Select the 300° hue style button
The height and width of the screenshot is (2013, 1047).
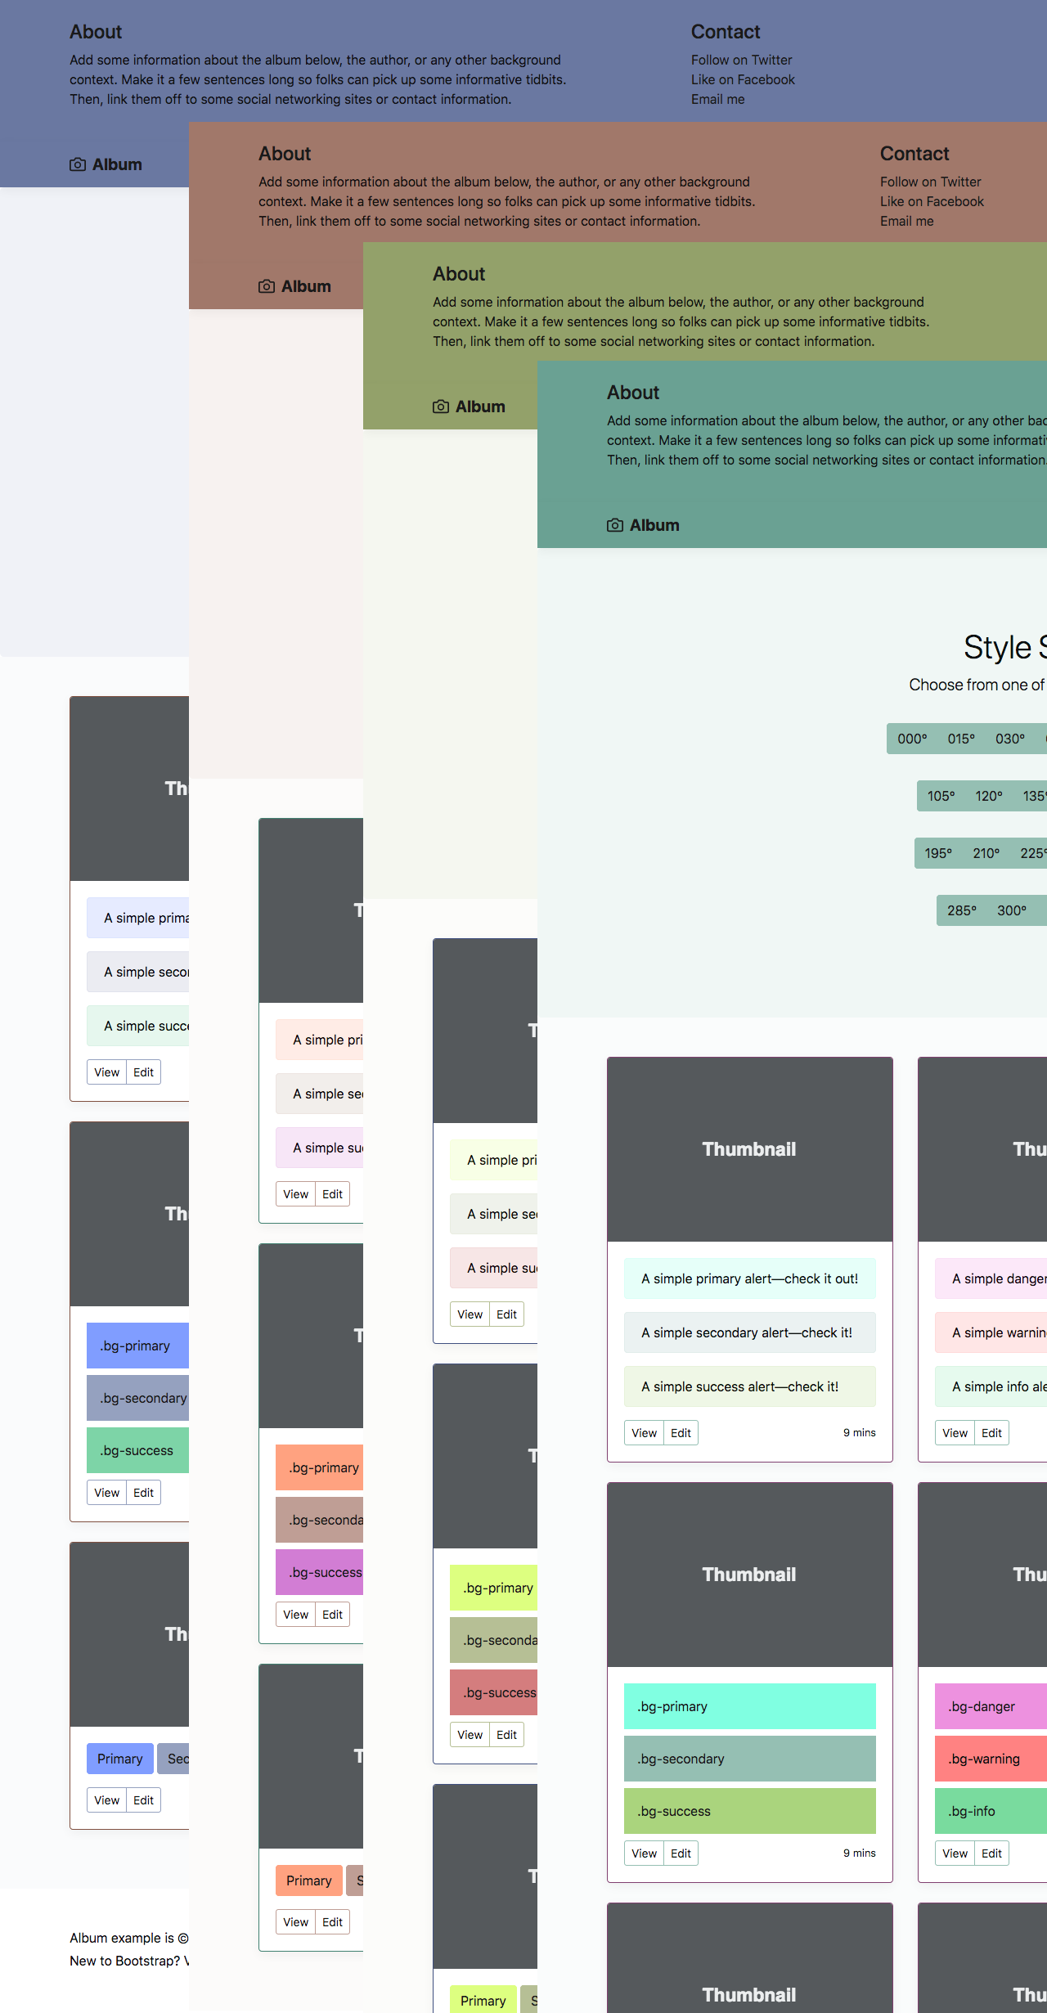point(1012,910)
